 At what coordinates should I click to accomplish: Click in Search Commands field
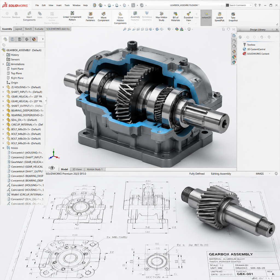239,5
